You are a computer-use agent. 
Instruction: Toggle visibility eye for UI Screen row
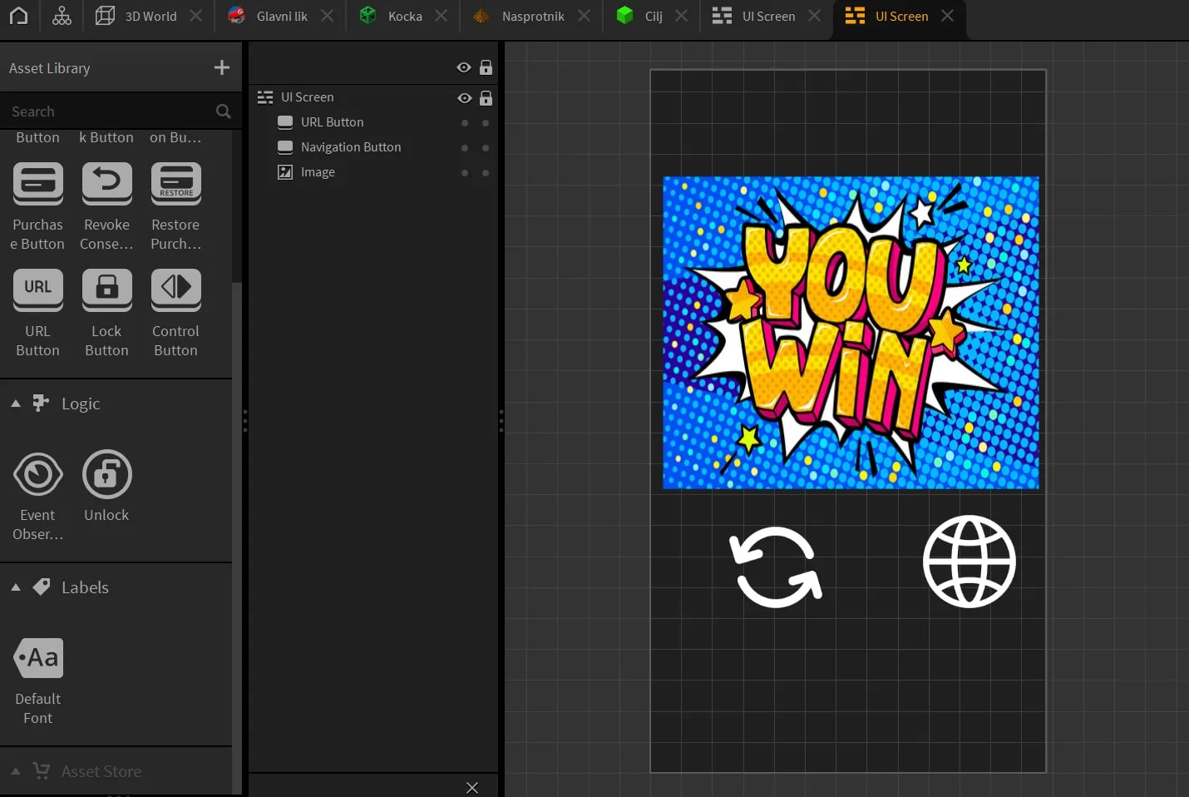(464, 98)
